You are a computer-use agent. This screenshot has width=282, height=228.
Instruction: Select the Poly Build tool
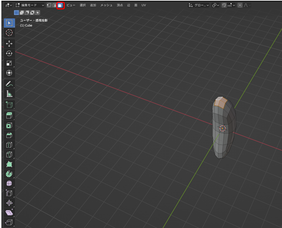9,164
